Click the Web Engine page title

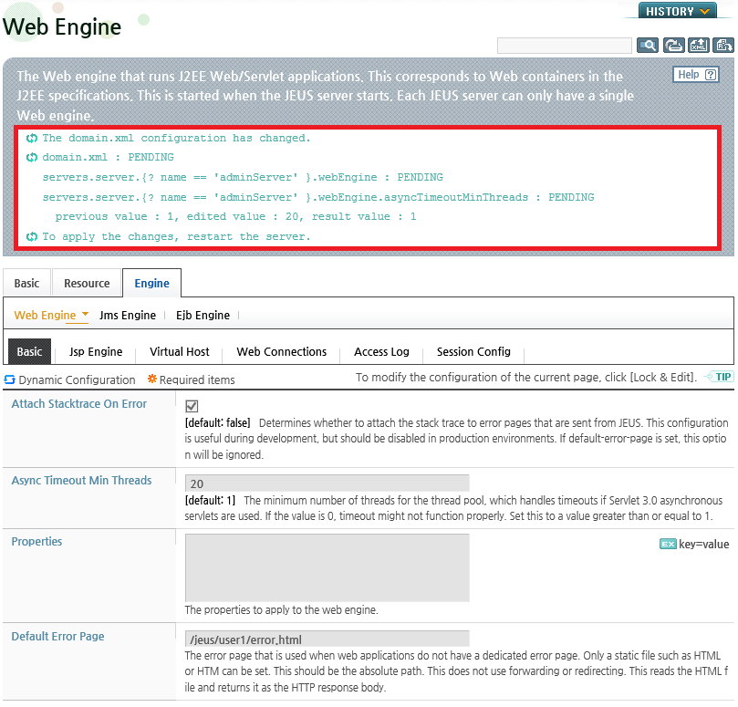tap(62, 26)
